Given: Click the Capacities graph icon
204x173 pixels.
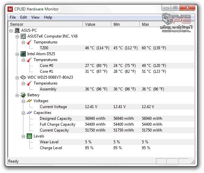Looking at the screenshot, I should click(29, 113).
